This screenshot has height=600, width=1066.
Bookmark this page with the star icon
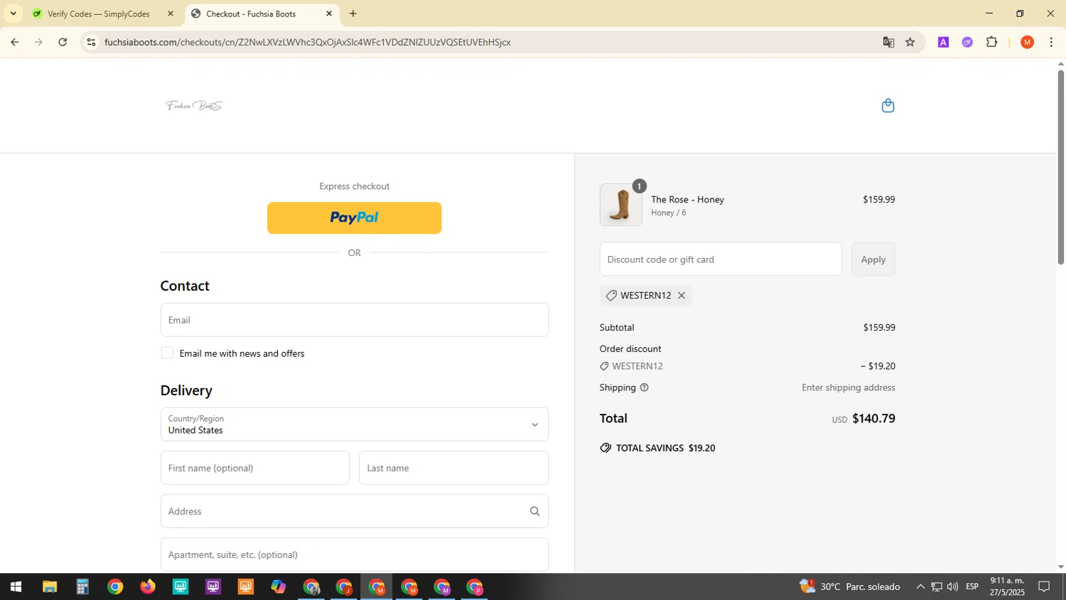(x=910, y=42)
